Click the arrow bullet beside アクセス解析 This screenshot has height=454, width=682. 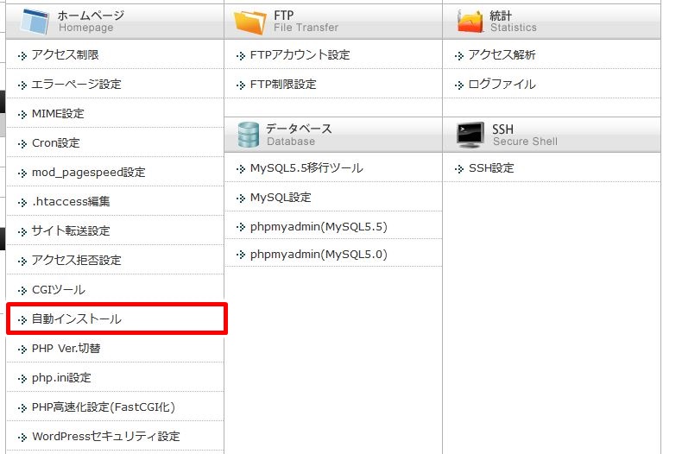(459, 55)
